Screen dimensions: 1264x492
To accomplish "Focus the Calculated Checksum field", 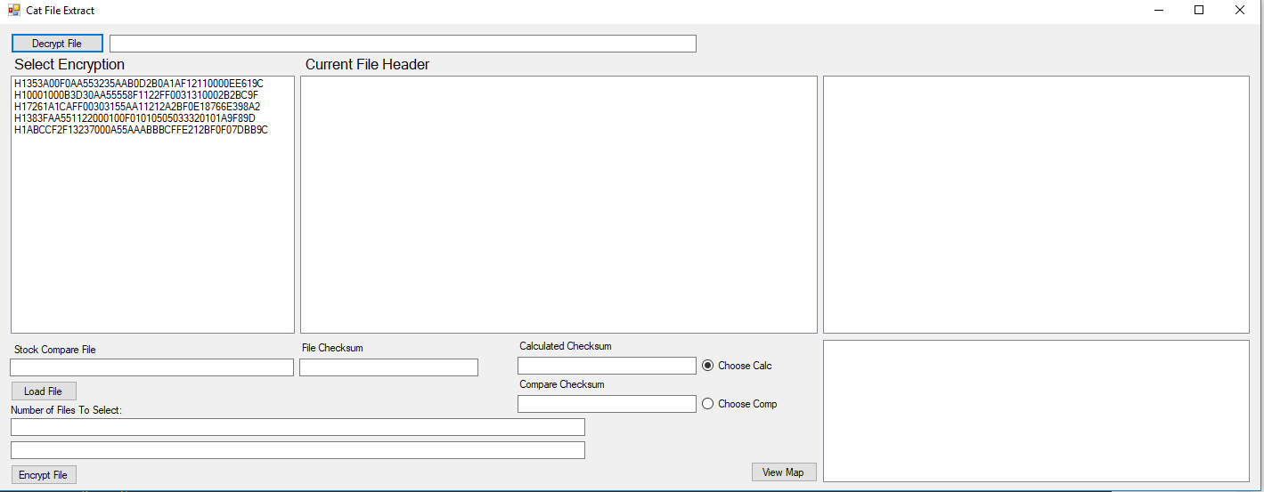I will (x=607, y=366).
